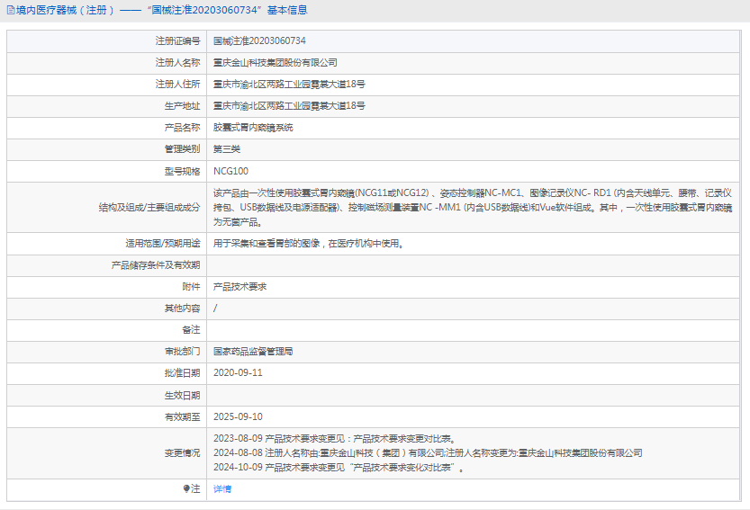Select the 第三类 management category value
Image resolution: width=750 pixels, height=510 pixels.
pos(227,149)
